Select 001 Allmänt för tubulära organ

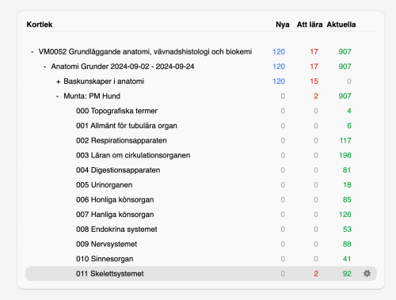(x=127, y=126)
